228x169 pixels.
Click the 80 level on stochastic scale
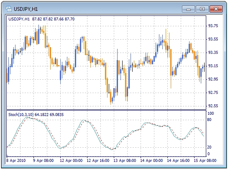coord(209,120)
